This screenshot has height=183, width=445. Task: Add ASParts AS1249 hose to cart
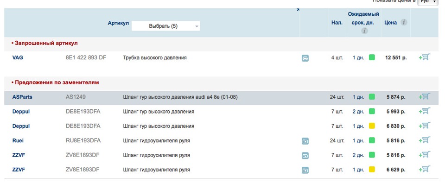click(x=425, y=96)
